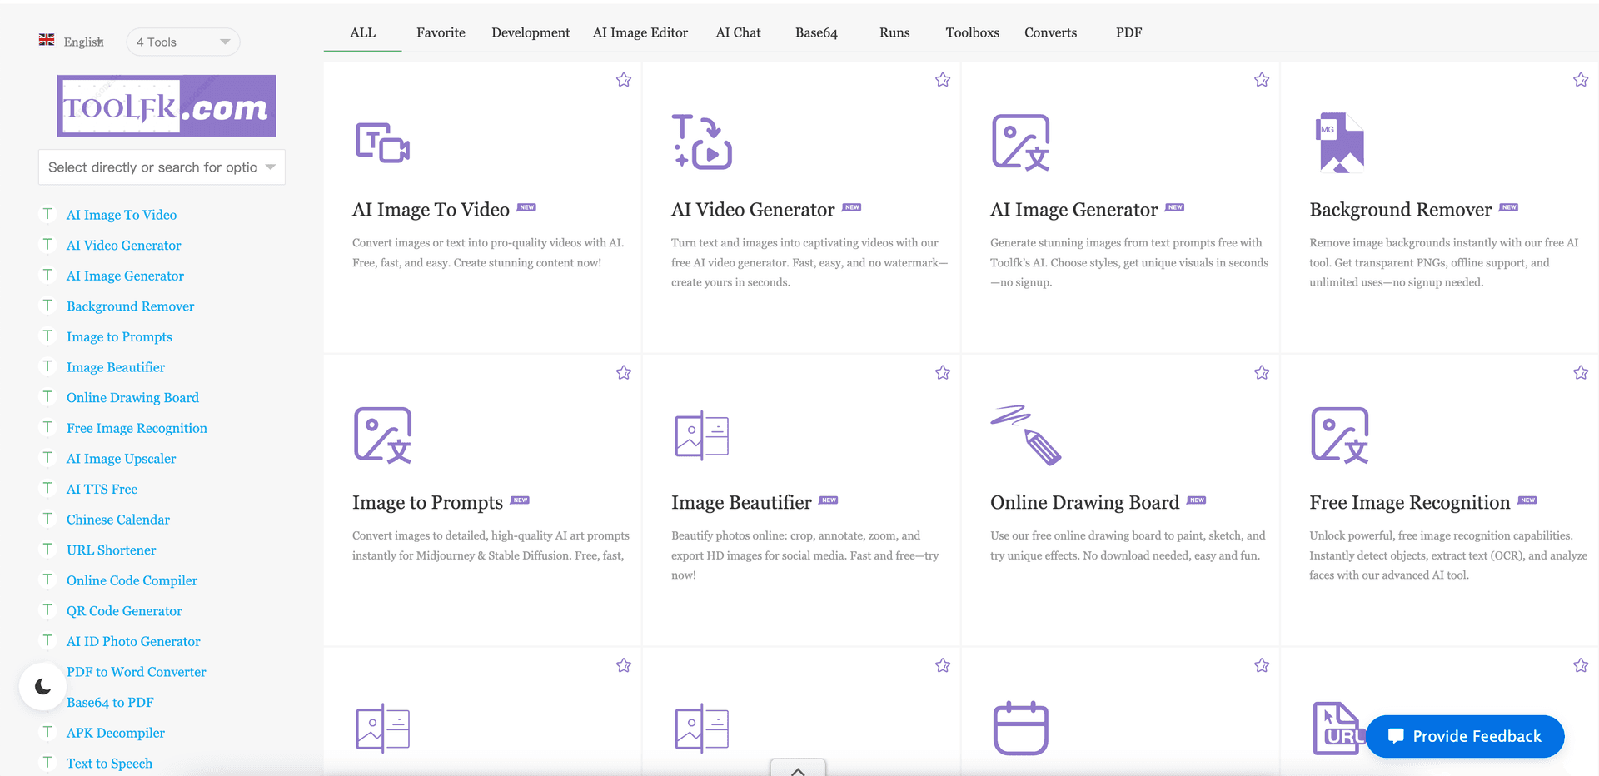Open the Runs tab
Viewport: 1599px width, 776px height.
[894, 32]
